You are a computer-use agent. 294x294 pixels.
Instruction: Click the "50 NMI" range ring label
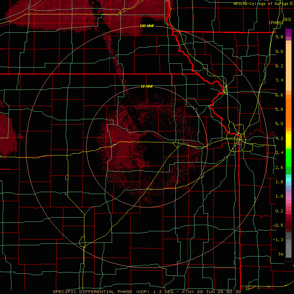point(147,86)
